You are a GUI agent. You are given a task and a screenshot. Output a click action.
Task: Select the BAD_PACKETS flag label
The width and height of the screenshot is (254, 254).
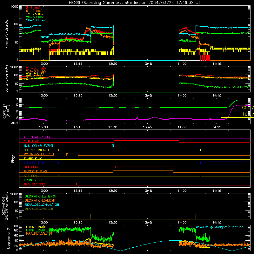coord(35,184)
